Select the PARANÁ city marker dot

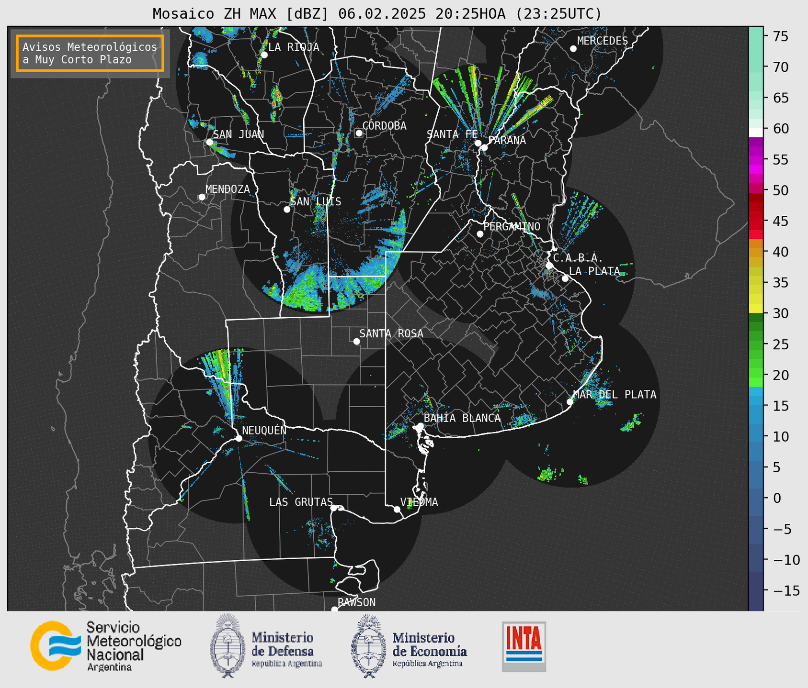484,147
